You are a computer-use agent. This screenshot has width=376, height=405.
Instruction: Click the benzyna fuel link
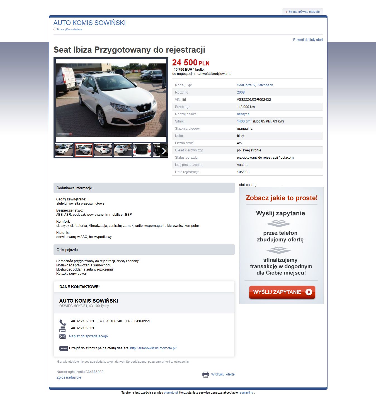click(x=243, y=114)
